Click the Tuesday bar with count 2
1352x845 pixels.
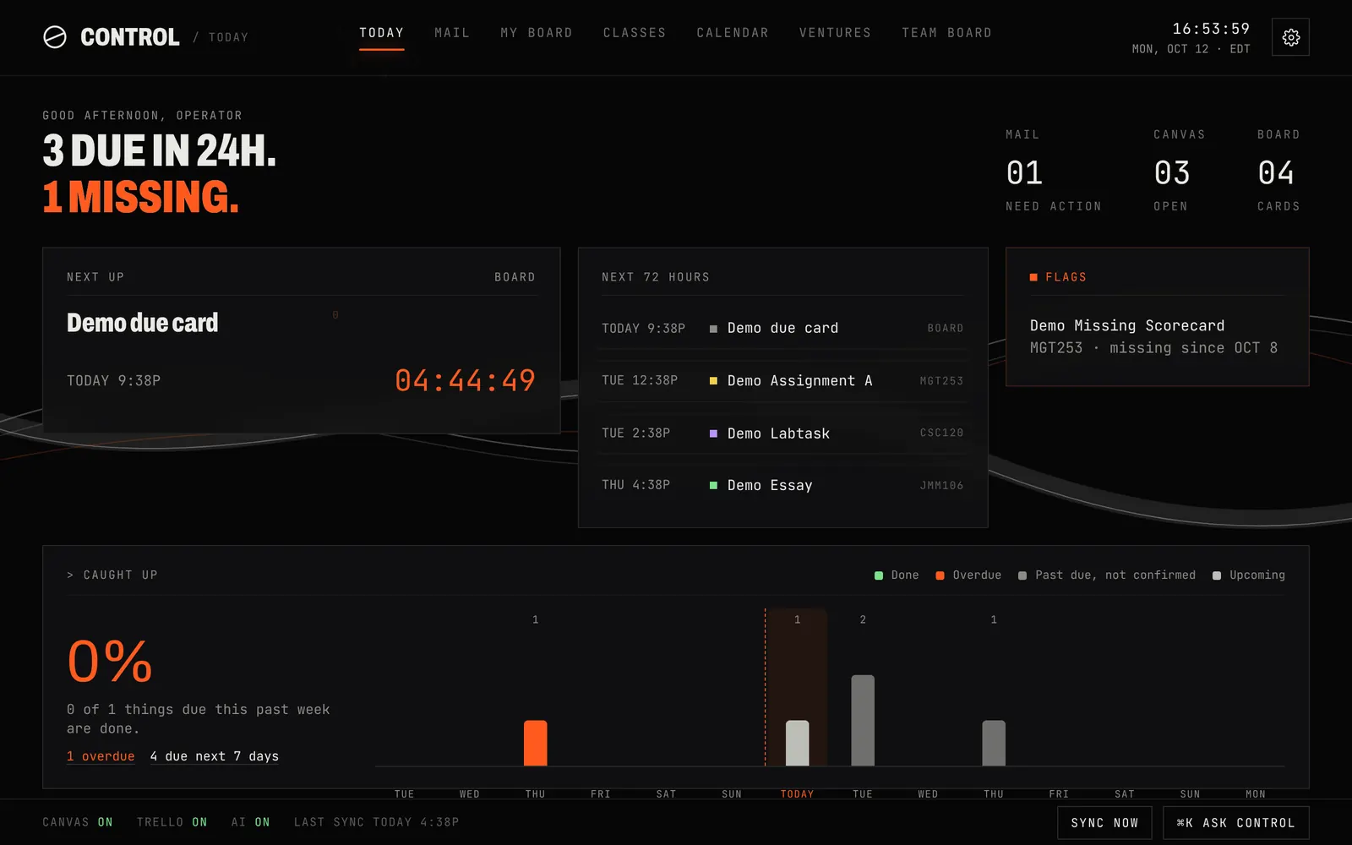coord(863,720)
